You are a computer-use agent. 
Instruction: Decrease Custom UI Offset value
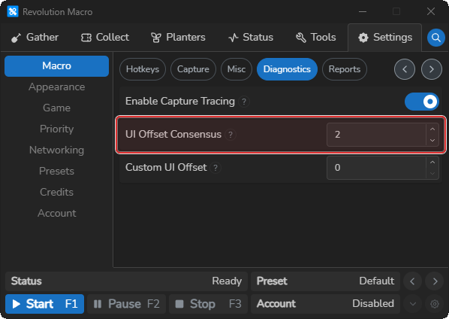pyautogui.click(x=432, y=174)
